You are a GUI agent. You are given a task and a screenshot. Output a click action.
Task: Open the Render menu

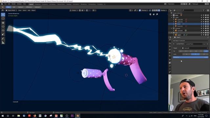click(13, 4)
